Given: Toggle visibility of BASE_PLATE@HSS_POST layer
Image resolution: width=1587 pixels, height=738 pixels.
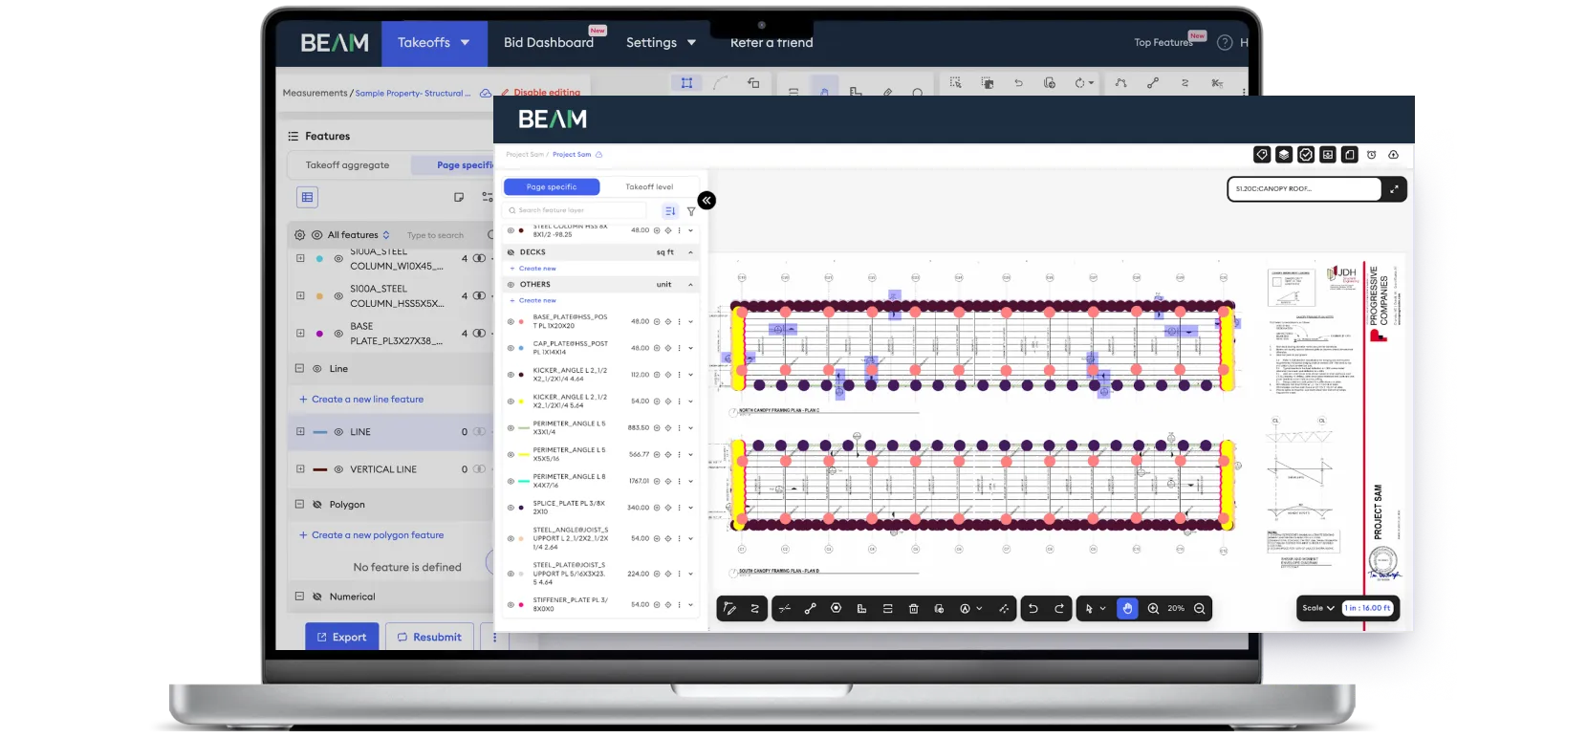Looking at the screenshot, I should click(x=511, y=322).
